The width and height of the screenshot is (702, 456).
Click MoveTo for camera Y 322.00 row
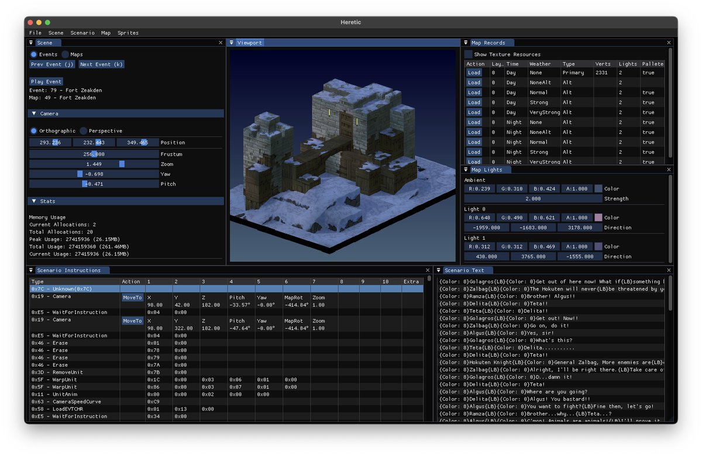point(132,321)
